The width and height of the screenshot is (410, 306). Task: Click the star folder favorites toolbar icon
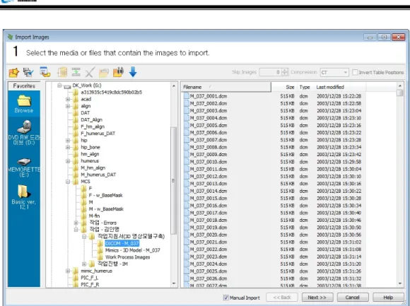[x=14, y=72]
